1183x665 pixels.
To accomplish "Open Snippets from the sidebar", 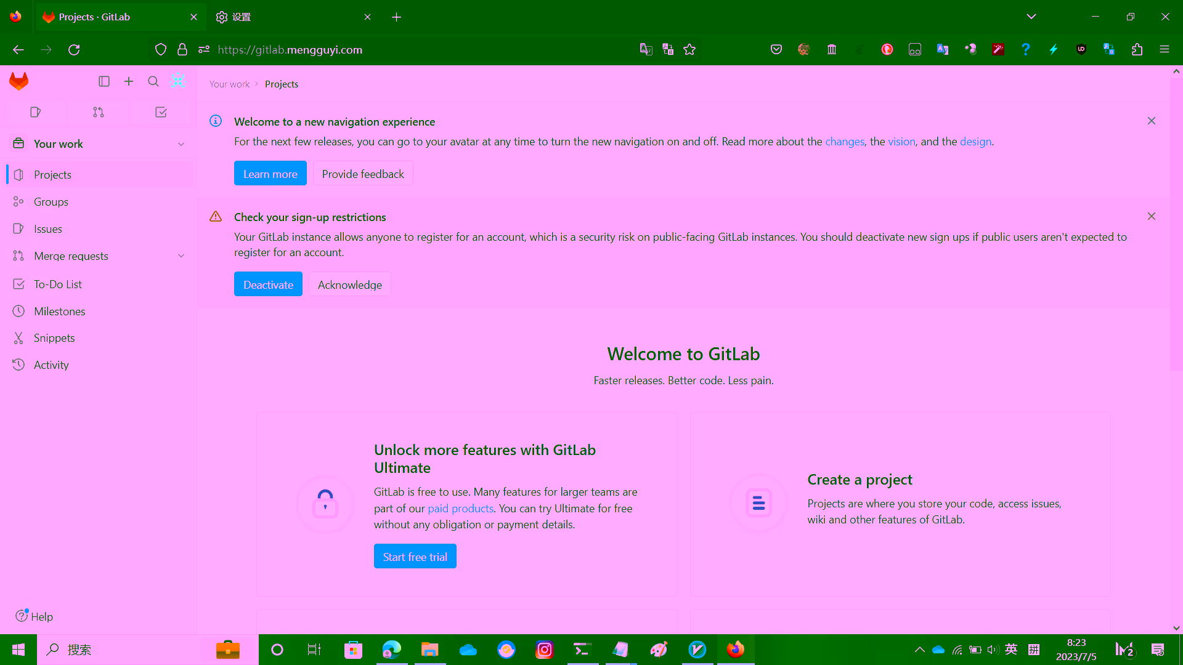I will 54,338.
